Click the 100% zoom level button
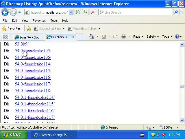Viewport: 185px width, 139px height. pos(166,127)
